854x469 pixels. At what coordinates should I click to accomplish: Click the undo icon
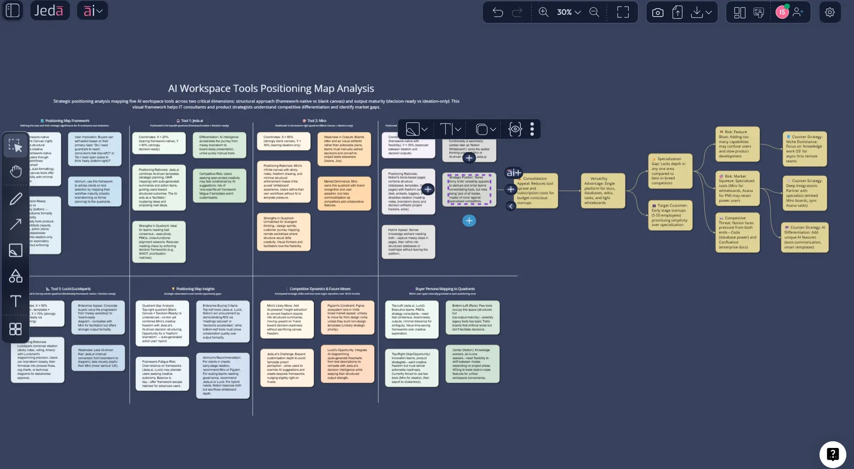497,12
